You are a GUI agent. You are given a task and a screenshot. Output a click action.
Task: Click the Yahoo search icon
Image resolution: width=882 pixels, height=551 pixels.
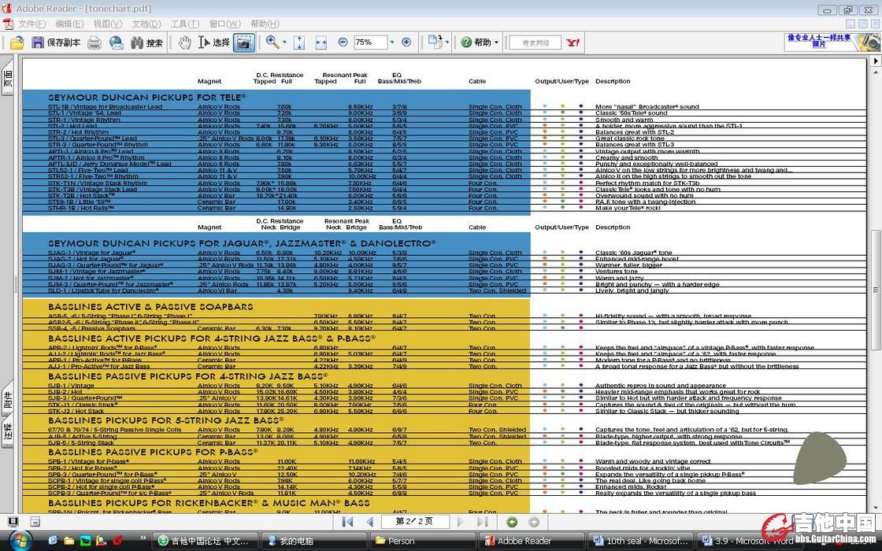[573, 43]
